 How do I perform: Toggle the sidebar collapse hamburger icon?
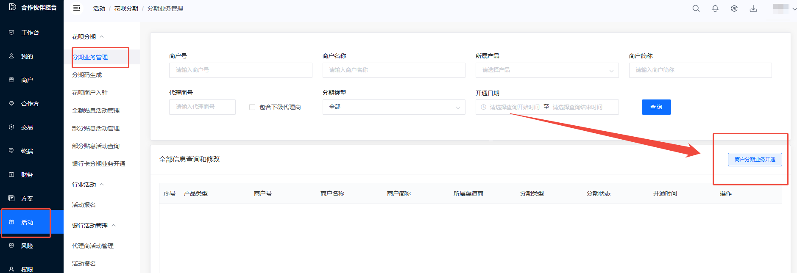pyautogui.click(x=77, y=8)
